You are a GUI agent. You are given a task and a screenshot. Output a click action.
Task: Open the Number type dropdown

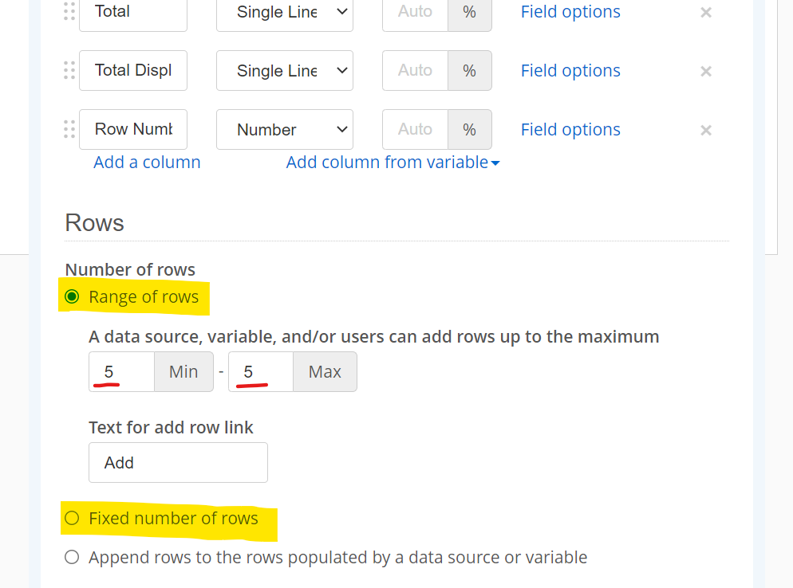(x=285, y=129)
